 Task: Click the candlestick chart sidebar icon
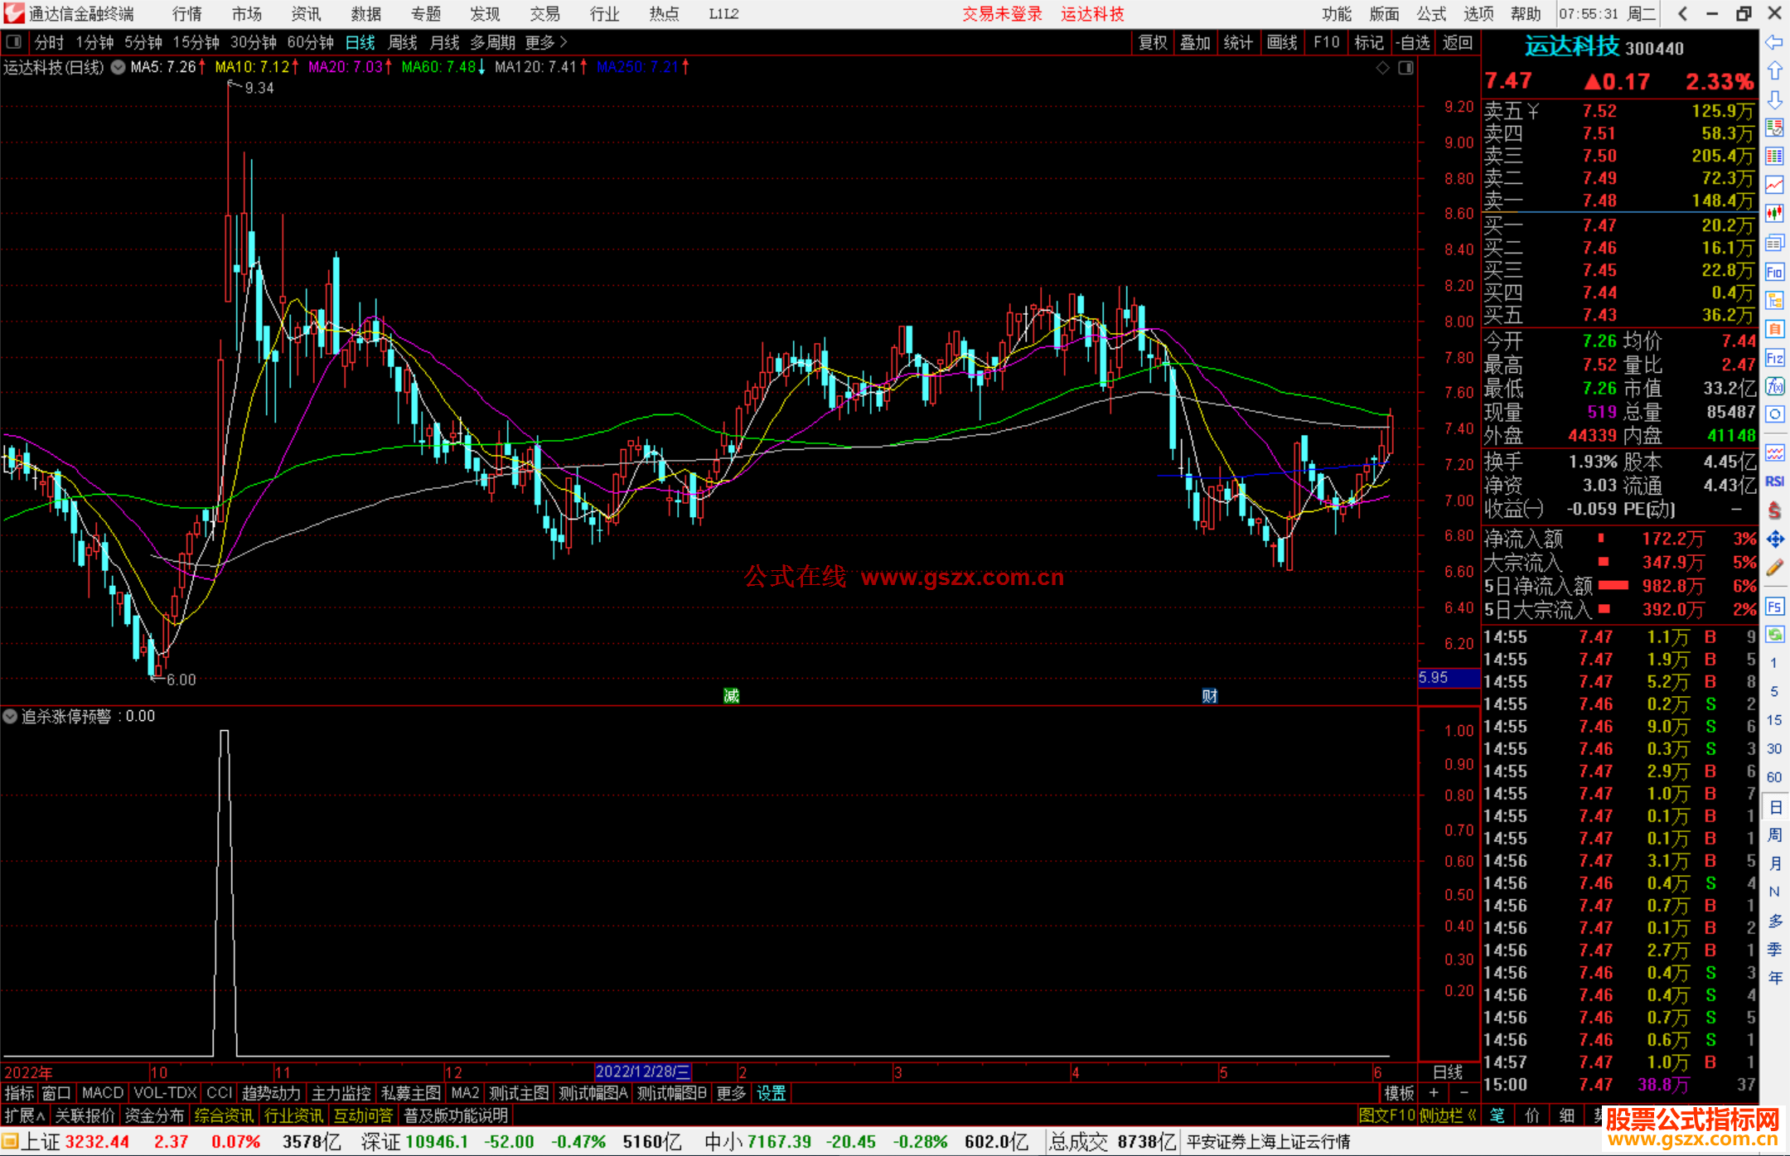click(1774, 214)
